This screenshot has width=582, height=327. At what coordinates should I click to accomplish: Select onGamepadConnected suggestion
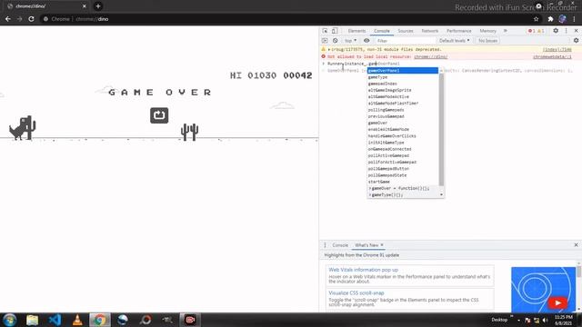pos(403,149)
